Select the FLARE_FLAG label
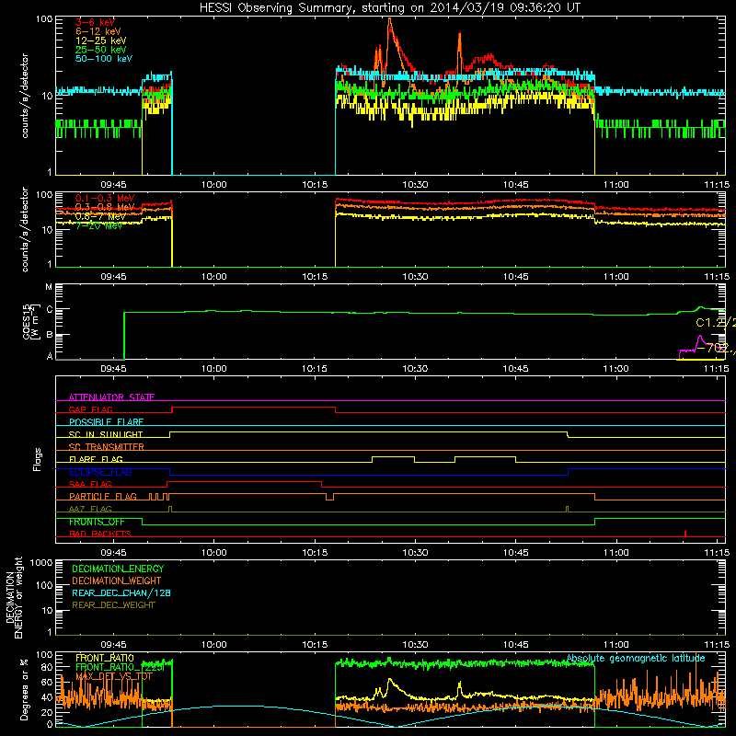Viewport: 736px width, 736px height. [96, 459]
